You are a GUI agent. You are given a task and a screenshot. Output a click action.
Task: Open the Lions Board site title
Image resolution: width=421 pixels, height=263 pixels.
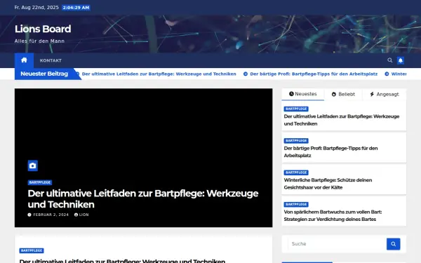coord(43,29)
